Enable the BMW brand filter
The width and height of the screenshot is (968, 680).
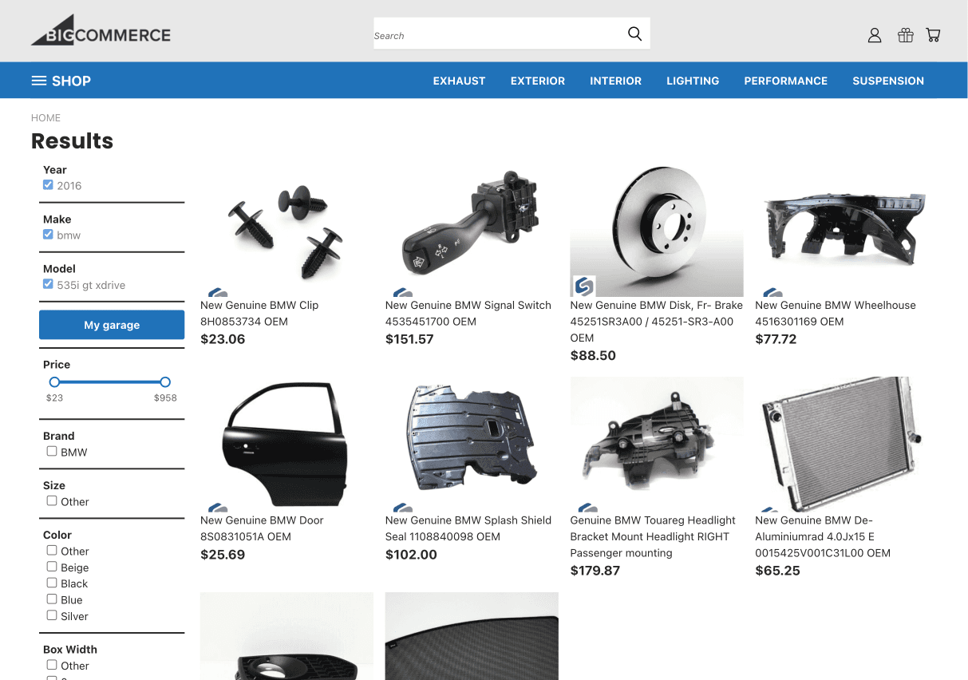[x=51, y=451]
